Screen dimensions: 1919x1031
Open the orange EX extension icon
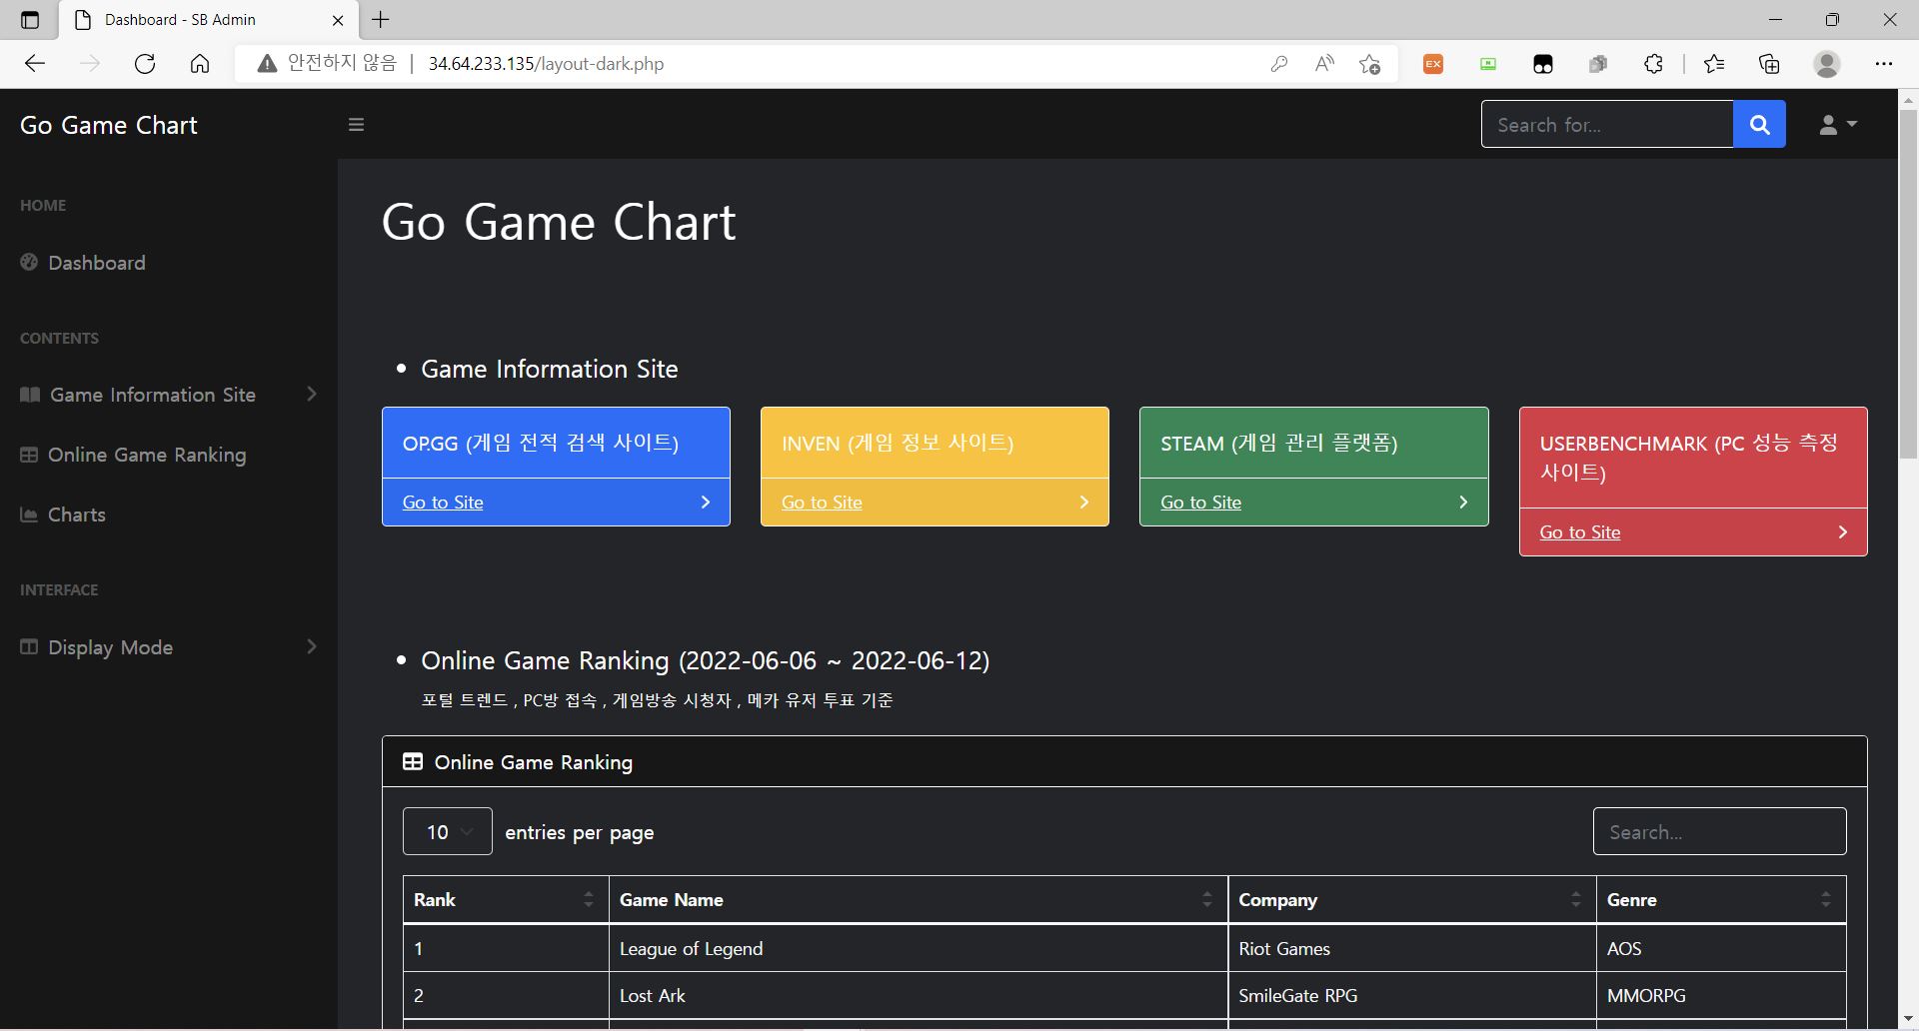1433,64
